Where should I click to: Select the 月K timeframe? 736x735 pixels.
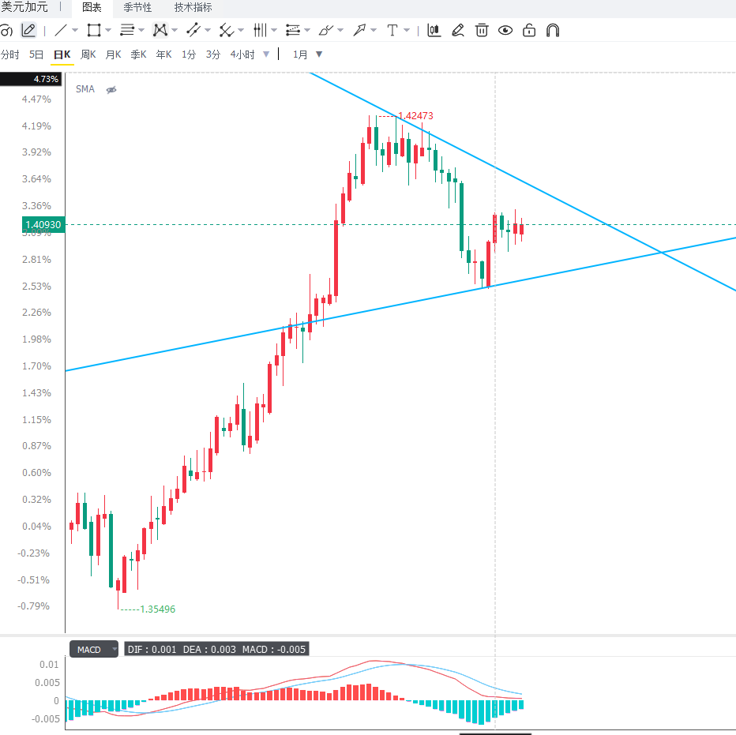[114, 54]
